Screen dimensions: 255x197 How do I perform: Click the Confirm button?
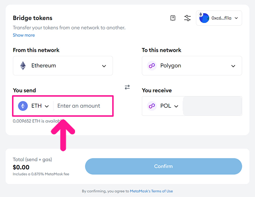coord(164,166)
